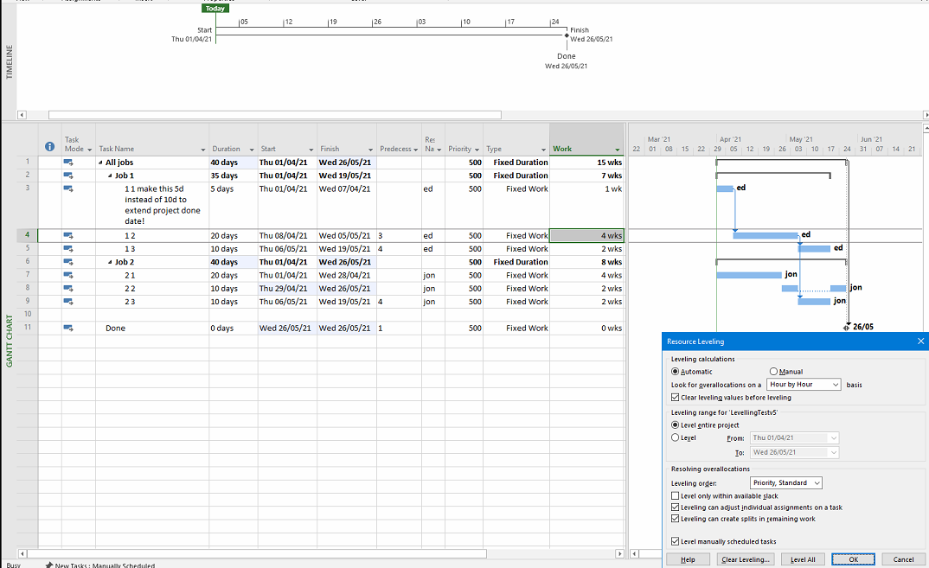This screenshot has height=568, width=929.
Task: Click timeline scroll left arrow
Action: [22, 115]
